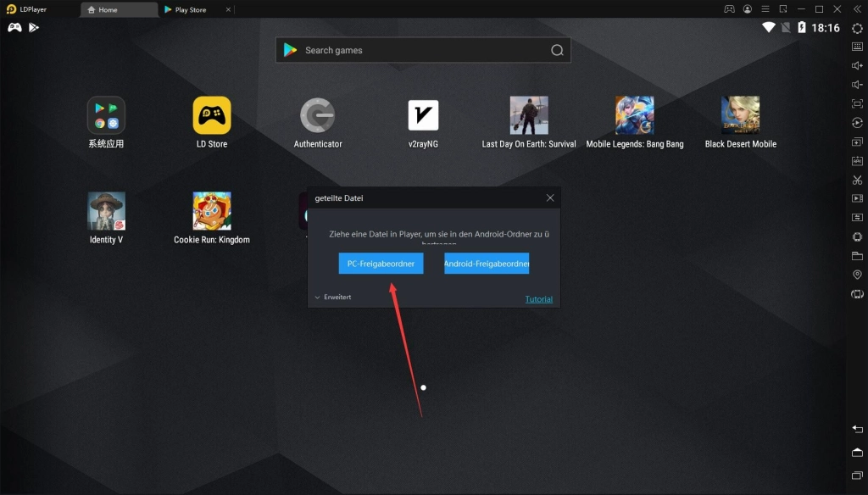Expand the Erweitert section
The image size is (868, 495).
click(332, 298)
